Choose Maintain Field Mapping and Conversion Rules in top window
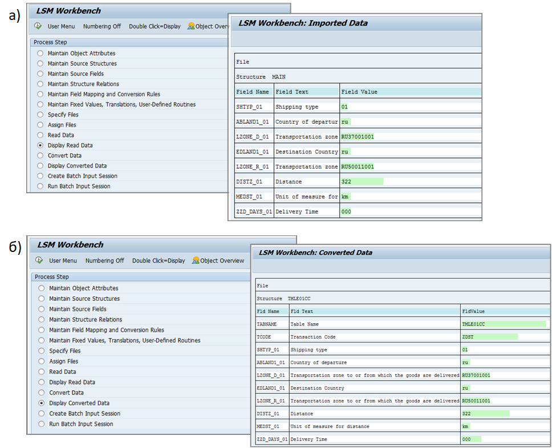 click(40, 94)
